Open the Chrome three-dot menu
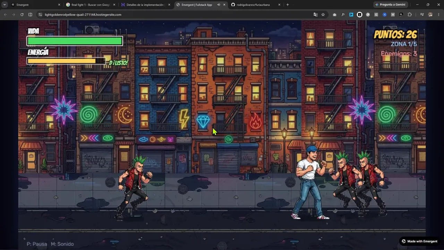The height and width of the screenshot is (250, 444). pos(438,15)
